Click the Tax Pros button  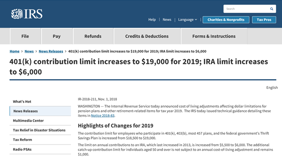tap(264, 20)
